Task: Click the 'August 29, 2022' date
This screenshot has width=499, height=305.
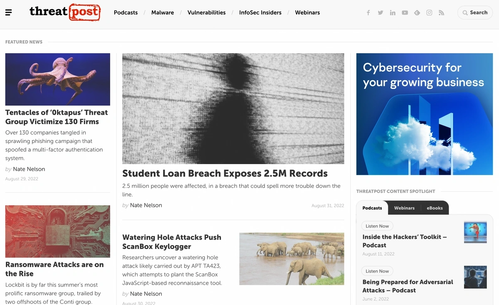Action: click(22, 179)
